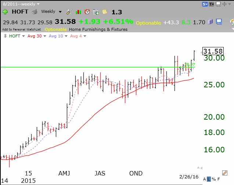Click the 1.3 value after note icon
This screenshot has height=185, width=234.
point(117,12)
